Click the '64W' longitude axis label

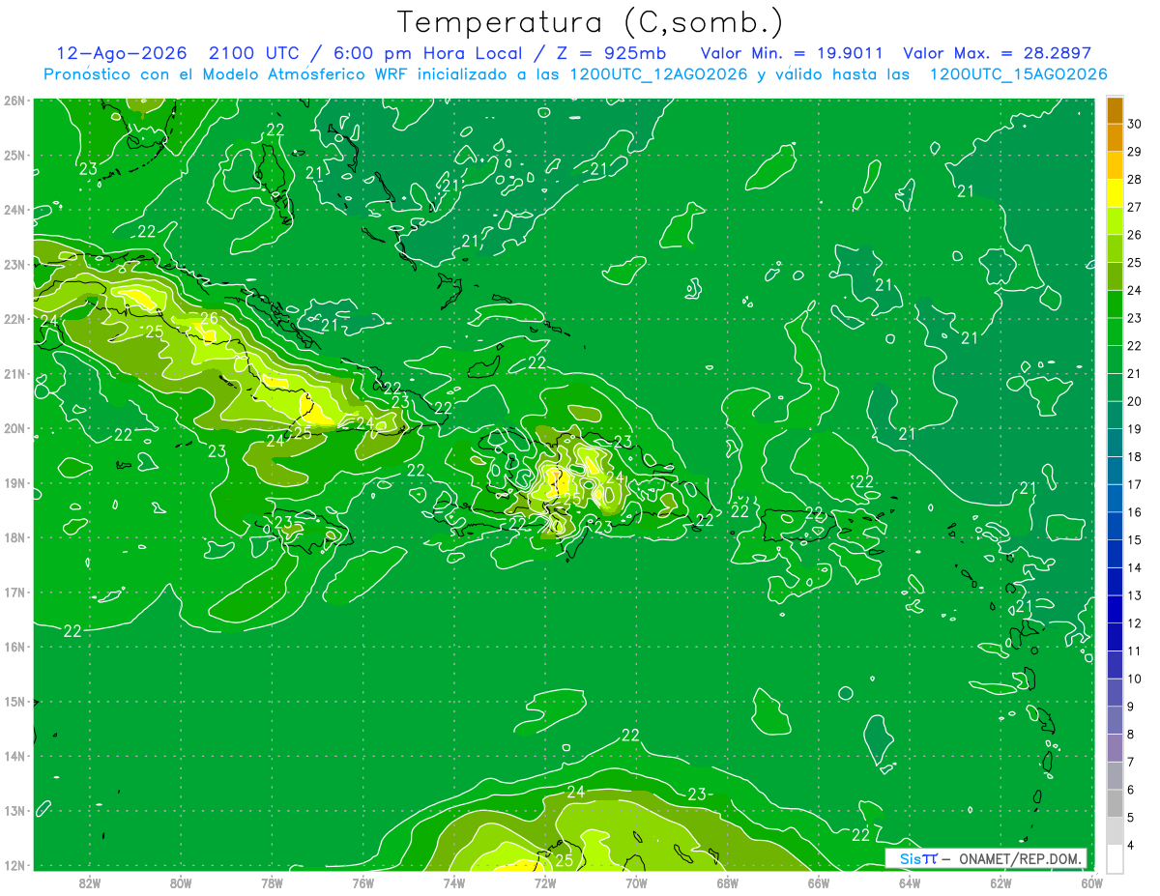(x=909, y=882)
